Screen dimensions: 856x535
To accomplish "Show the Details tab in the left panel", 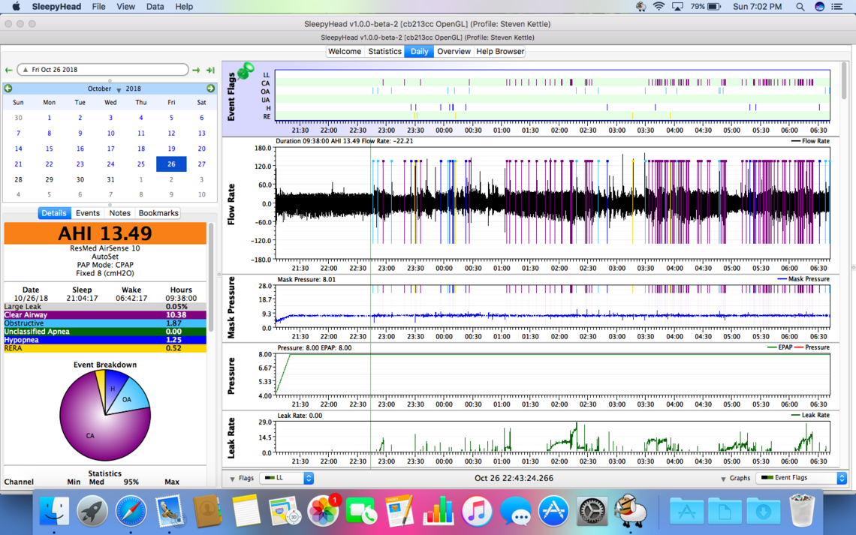I will point(54,213).
